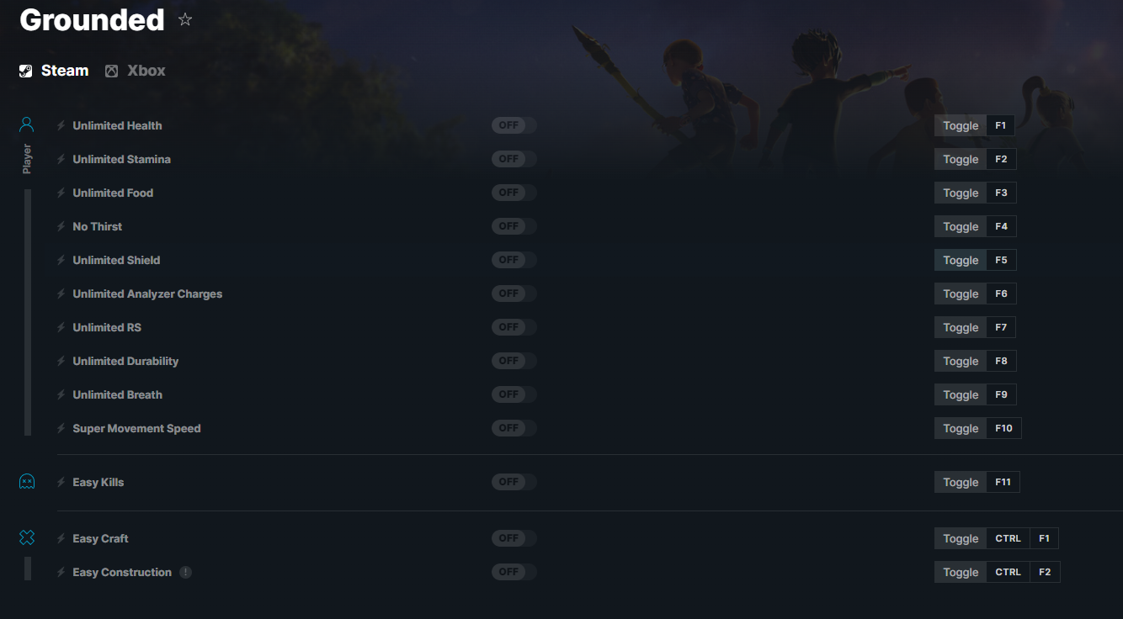The image size is (1123, 619).
Task: Click the CTRL key box for Easy Construction
Action: [x=1008, y=572]
